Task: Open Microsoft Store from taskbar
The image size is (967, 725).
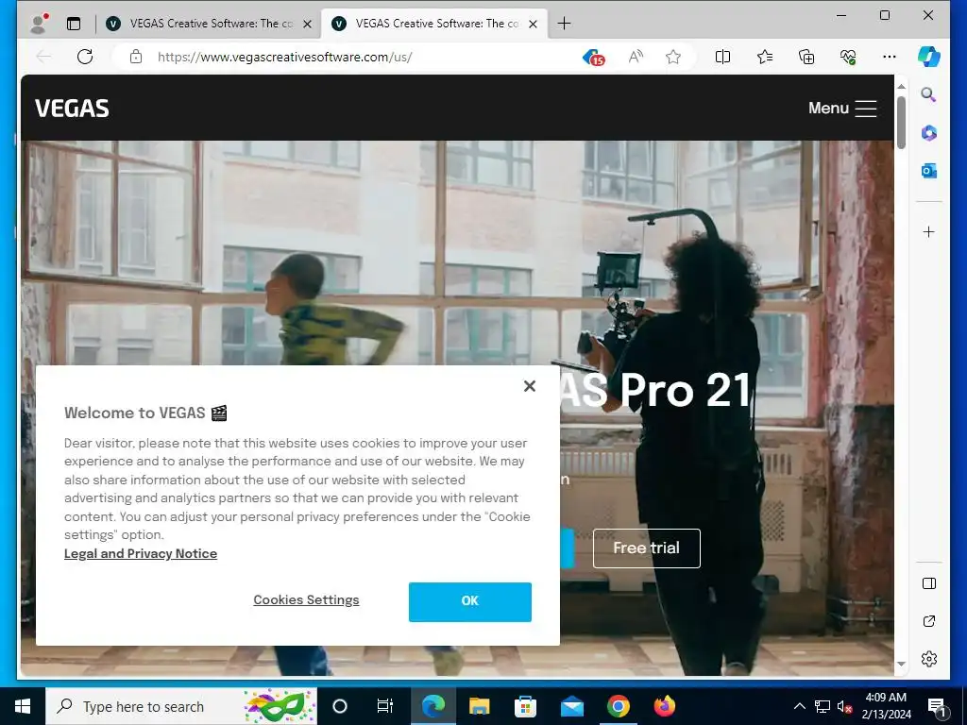Action: [x=525, y=706]
